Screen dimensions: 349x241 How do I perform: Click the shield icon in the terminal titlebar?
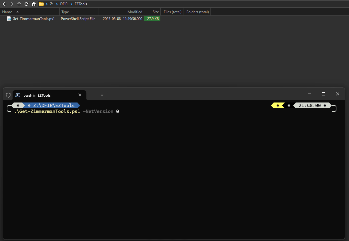8,95
